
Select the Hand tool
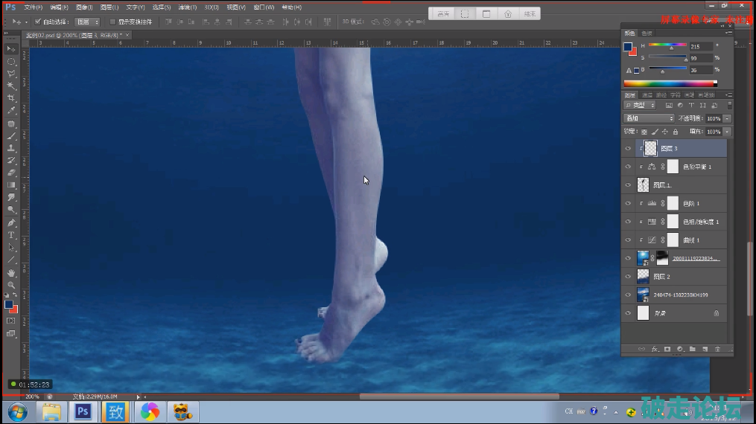(11, 273)
